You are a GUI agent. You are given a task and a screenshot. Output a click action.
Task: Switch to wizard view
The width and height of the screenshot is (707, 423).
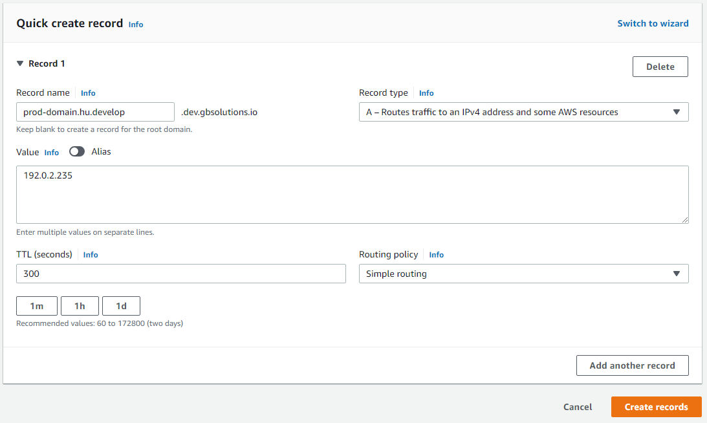[x=653, y=23]
